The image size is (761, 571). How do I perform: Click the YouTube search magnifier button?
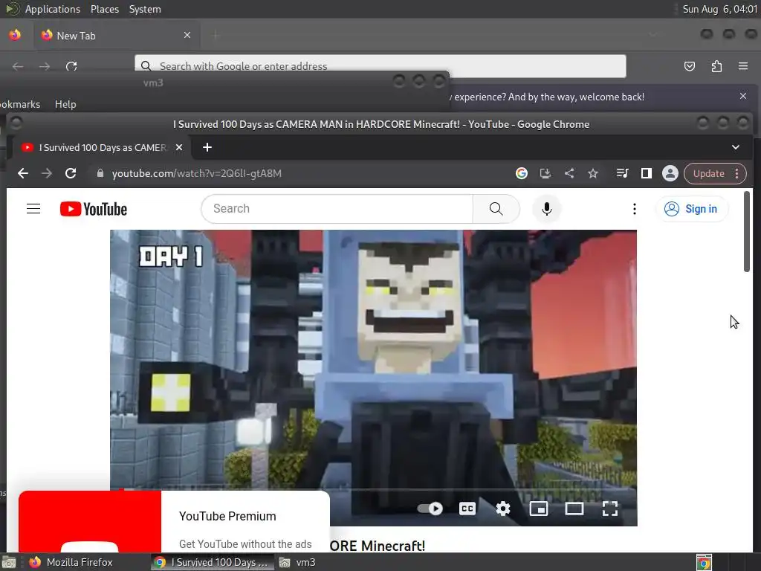click(x=496, y=209)
